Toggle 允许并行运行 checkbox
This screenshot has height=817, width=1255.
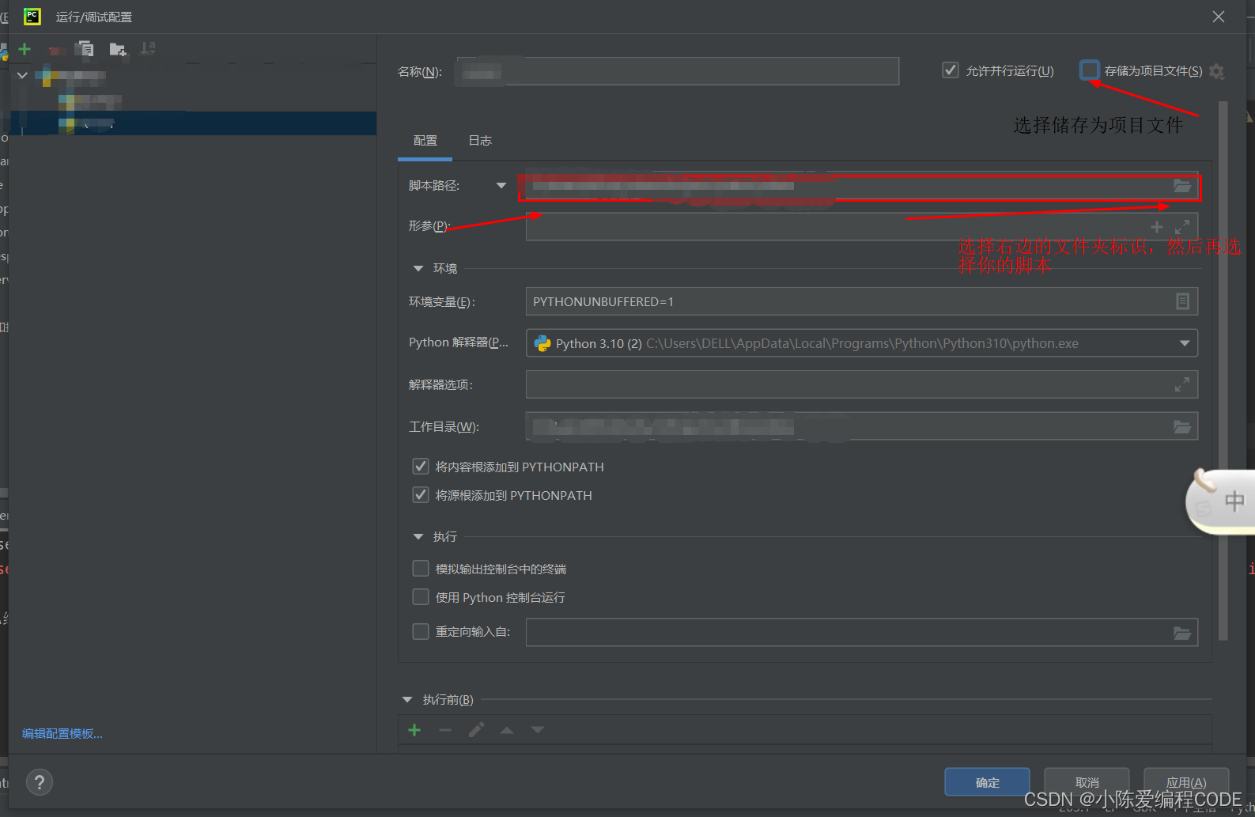click(x=951, y=70)
